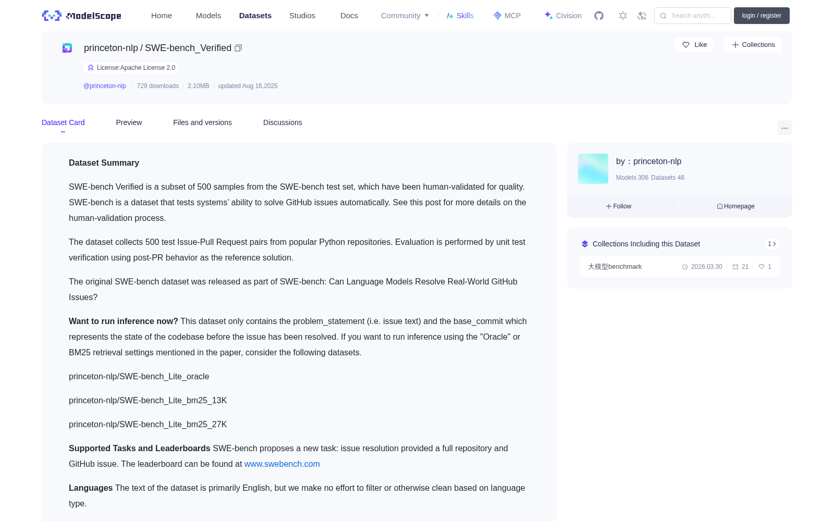Open the @princeton-nlp owner link

(x=105, y=86)
